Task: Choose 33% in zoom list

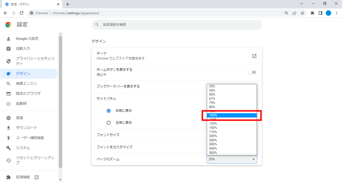Action: coord(232,90)
